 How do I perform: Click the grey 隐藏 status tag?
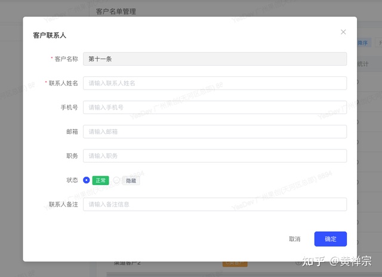(131, 180)
